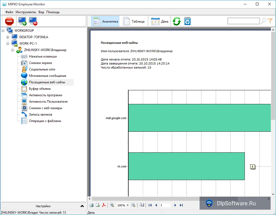Viewport: 276px width, 215px height.
Task: Click the orange filter funnel icon
Action: 270,21
